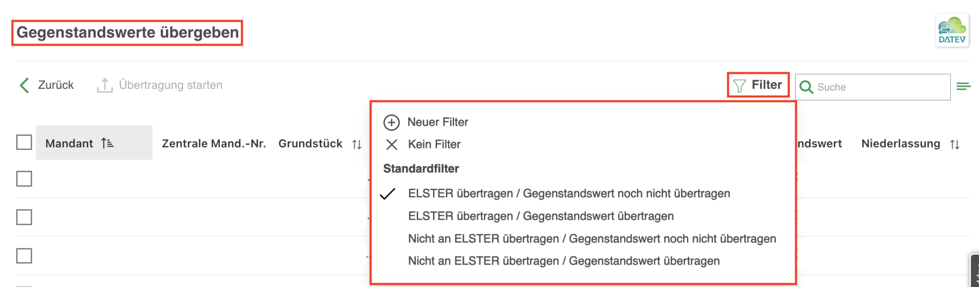
Task: Check the first row checkbox
Action: point(24,179)
